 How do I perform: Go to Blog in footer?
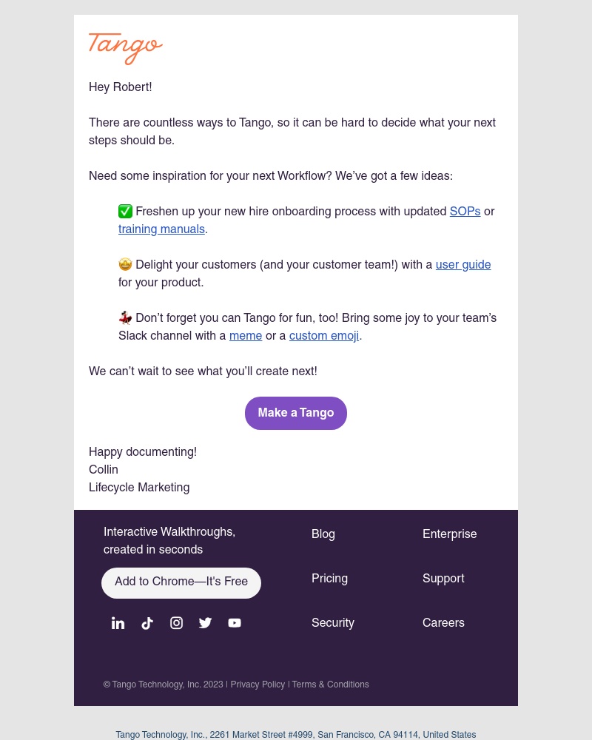click(x=323, y=534)
